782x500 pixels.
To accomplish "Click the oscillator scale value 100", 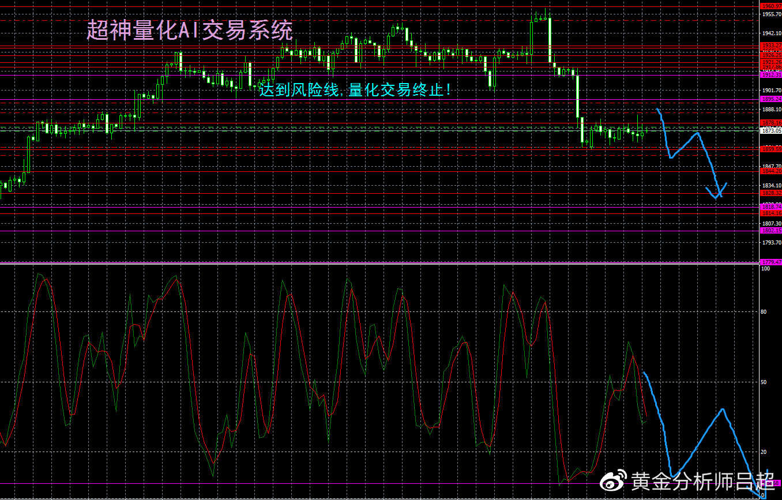I will click(x=766, y=269).
